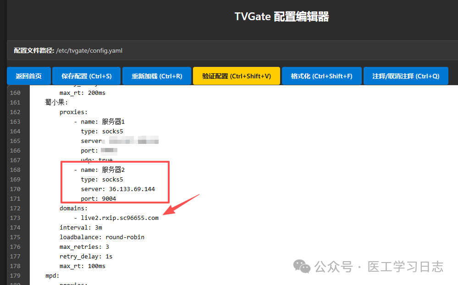Click the WeChat logo icon in watermark

click(x=301, y=266)
